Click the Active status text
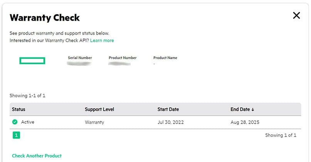Image resolution: width=311 pixels, height=162 pixels. 28,122
